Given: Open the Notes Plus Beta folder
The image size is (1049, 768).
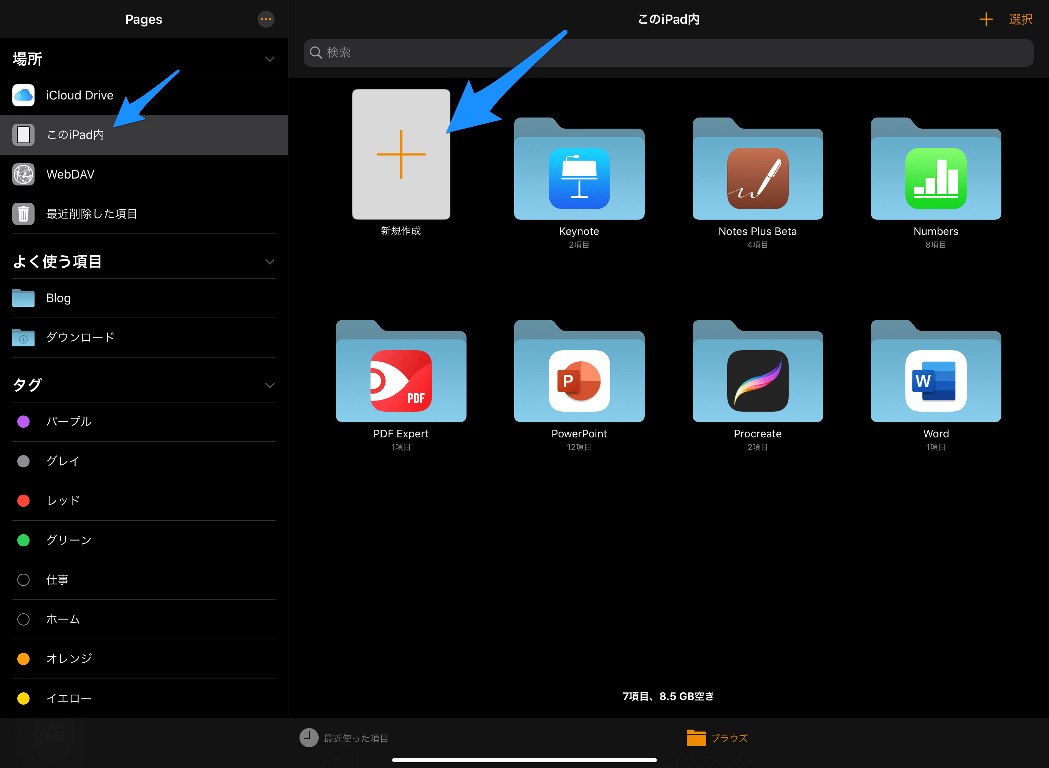Looking at the screenshot, I should tap(757, 171).
